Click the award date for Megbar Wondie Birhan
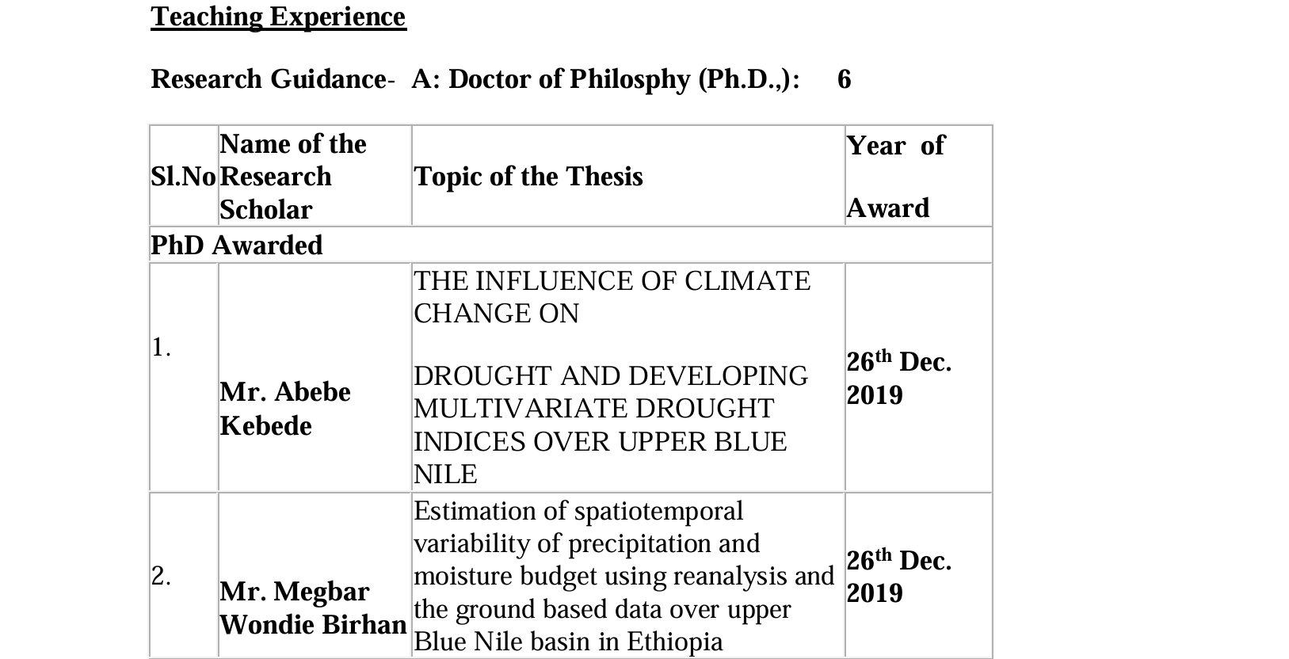The width and height of the screenshot is (1289, 659). [x=898, y=577]
